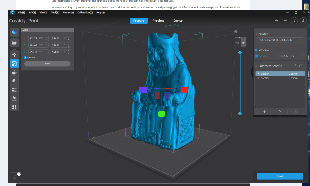This screenshot has height=186, width=310.
Task: Delete the selected parameter profile
Action: [x=296, y=112]
